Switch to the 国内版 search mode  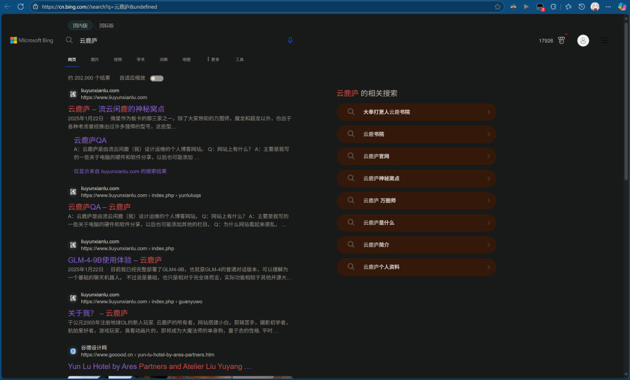[81, 25]
